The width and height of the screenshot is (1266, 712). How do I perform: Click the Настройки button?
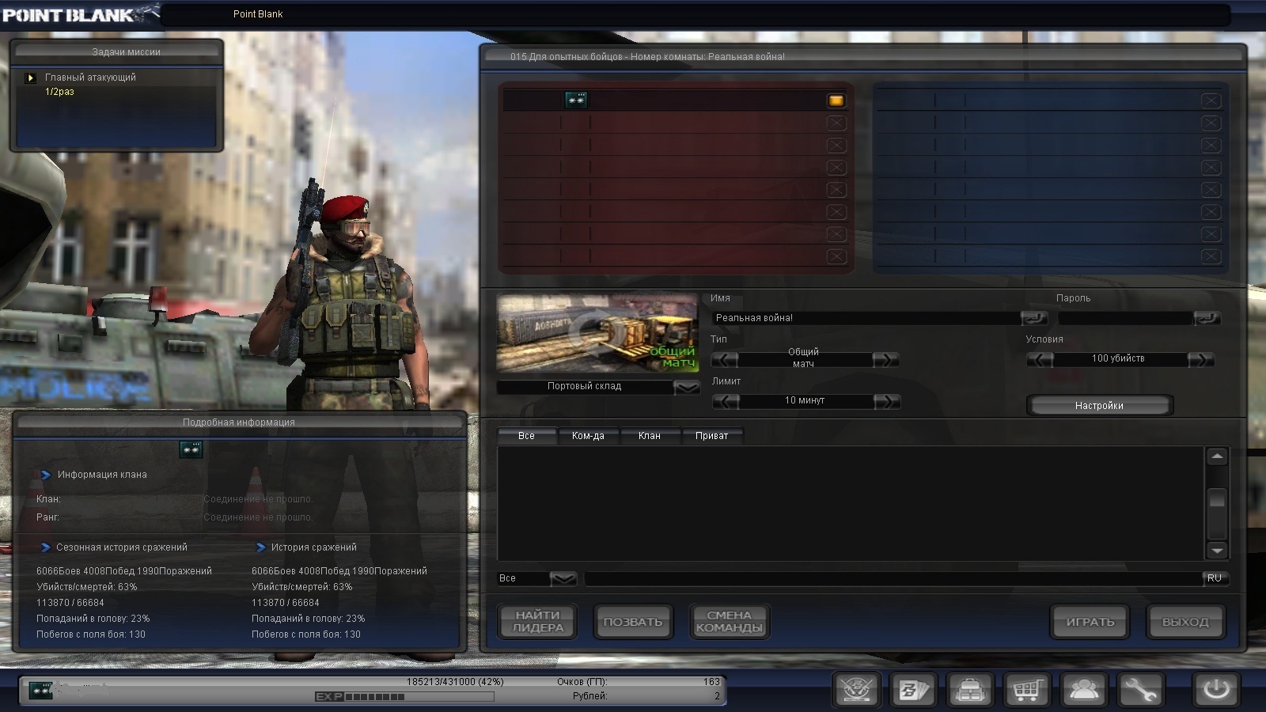point(1099,406)
